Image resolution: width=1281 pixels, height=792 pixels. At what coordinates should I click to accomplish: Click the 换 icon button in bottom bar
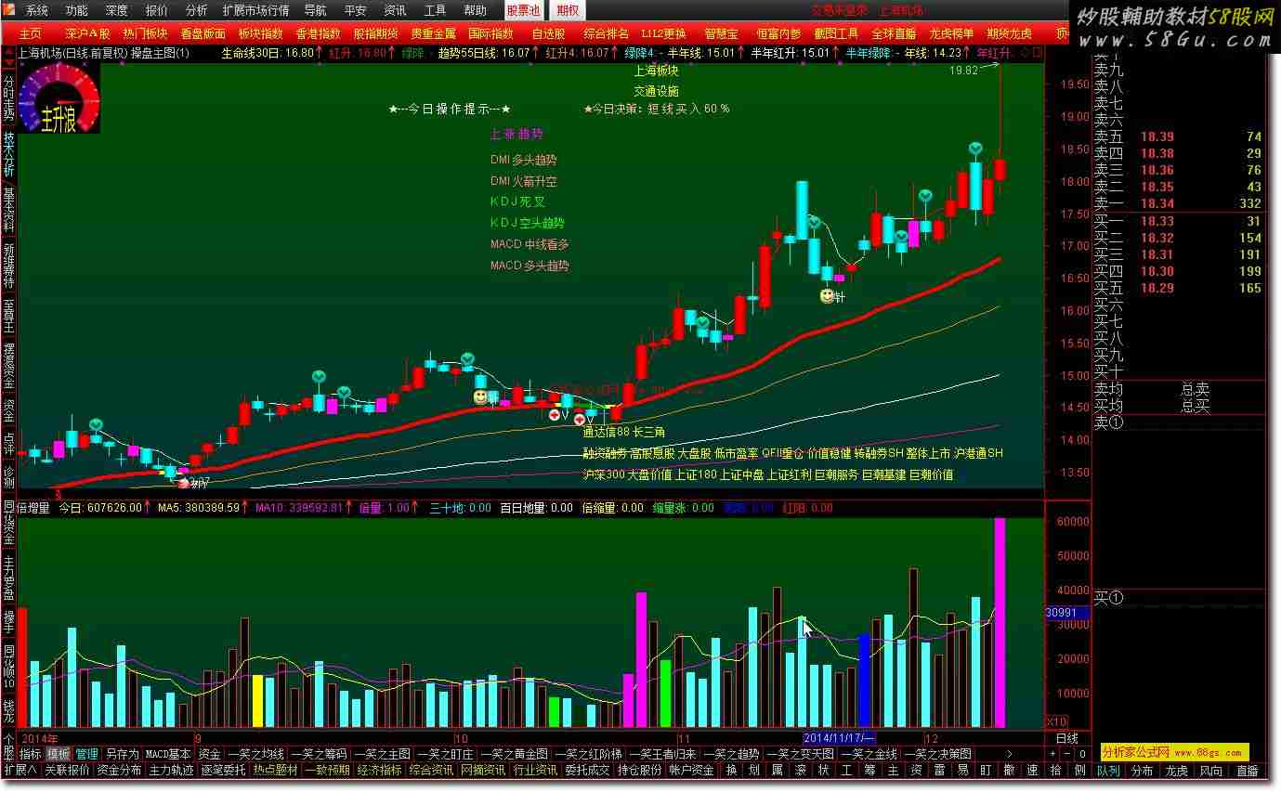(731, 770)
